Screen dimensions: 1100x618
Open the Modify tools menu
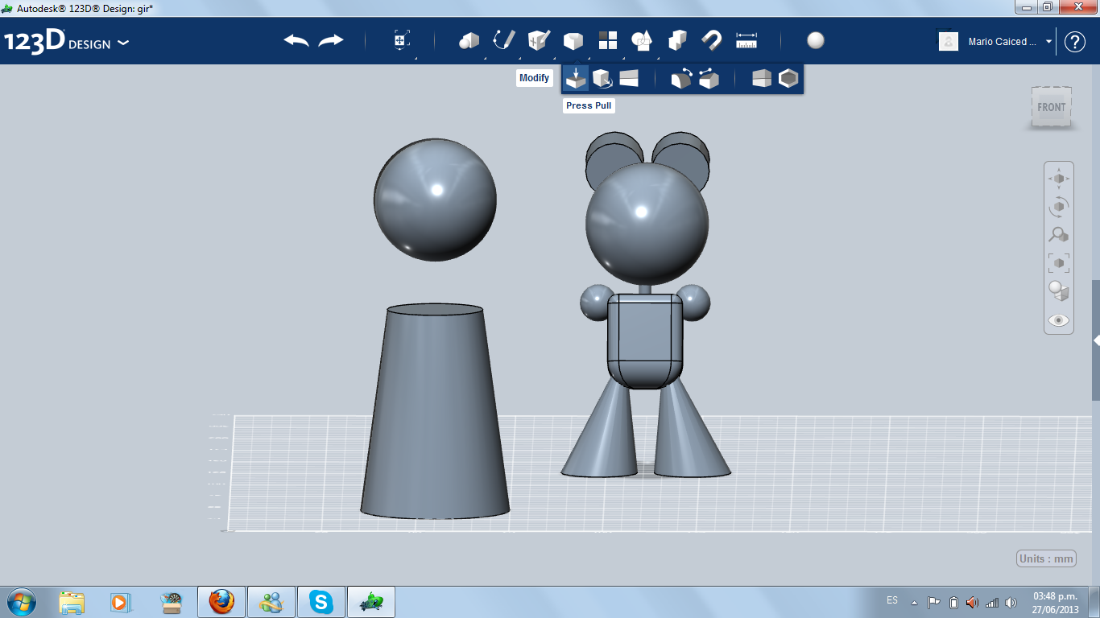click(x=573, y=41)
